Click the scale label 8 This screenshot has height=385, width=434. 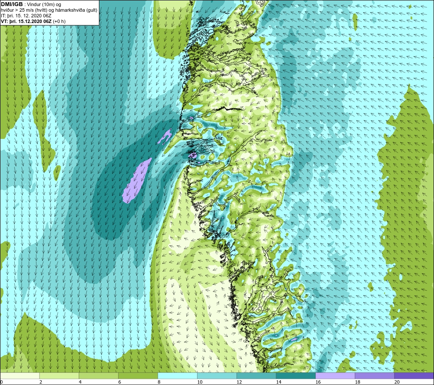point(159,382)
